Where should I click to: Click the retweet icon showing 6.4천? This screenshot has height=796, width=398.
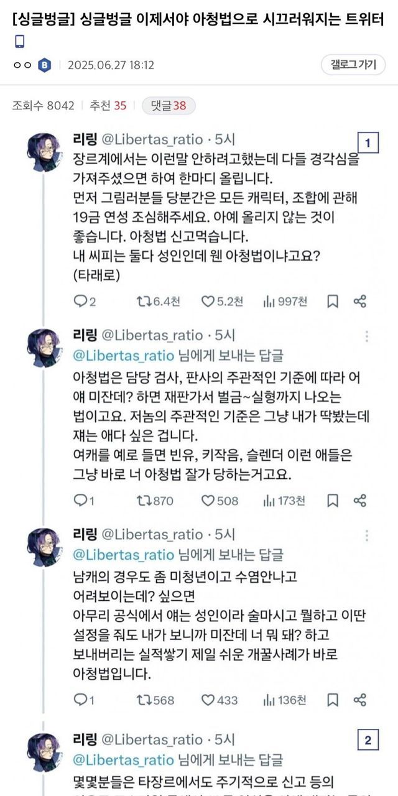144,301
